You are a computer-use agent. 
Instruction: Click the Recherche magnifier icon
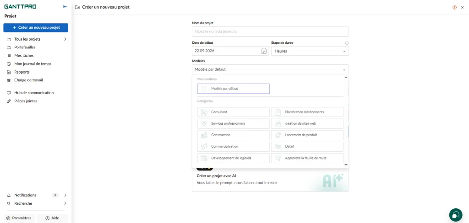(x=9, y=204)
